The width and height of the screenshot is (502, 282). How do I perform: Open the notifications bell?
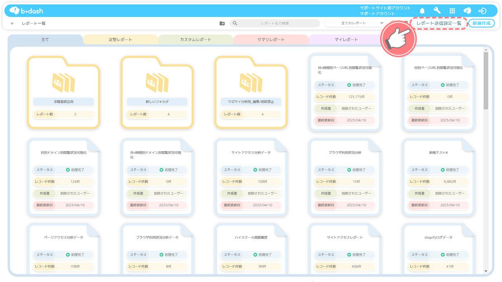click(422, 11)
